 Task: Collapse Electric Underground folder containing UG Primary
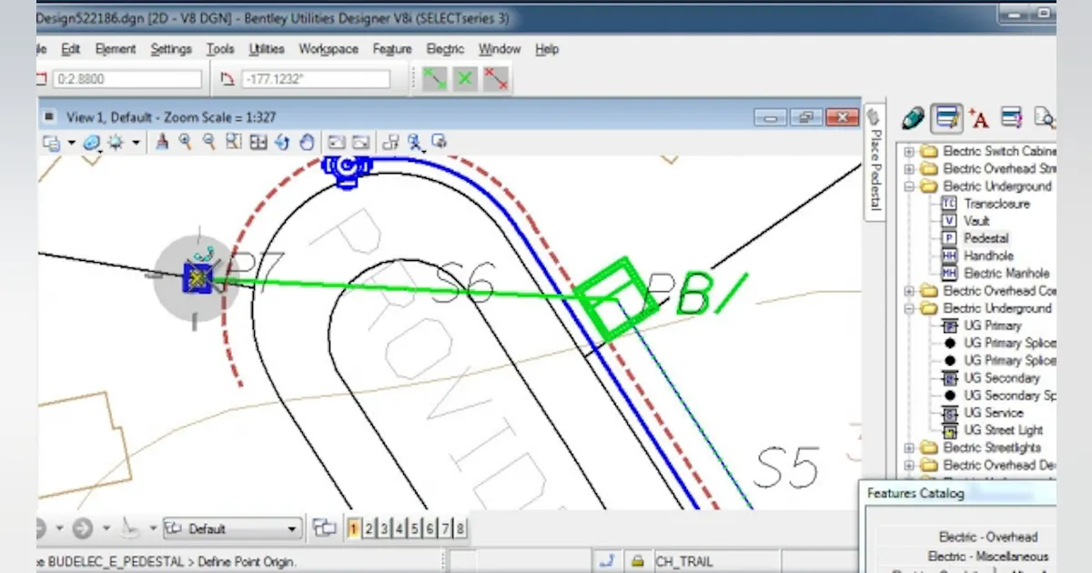pyautogui.click(x=908, y=308)
